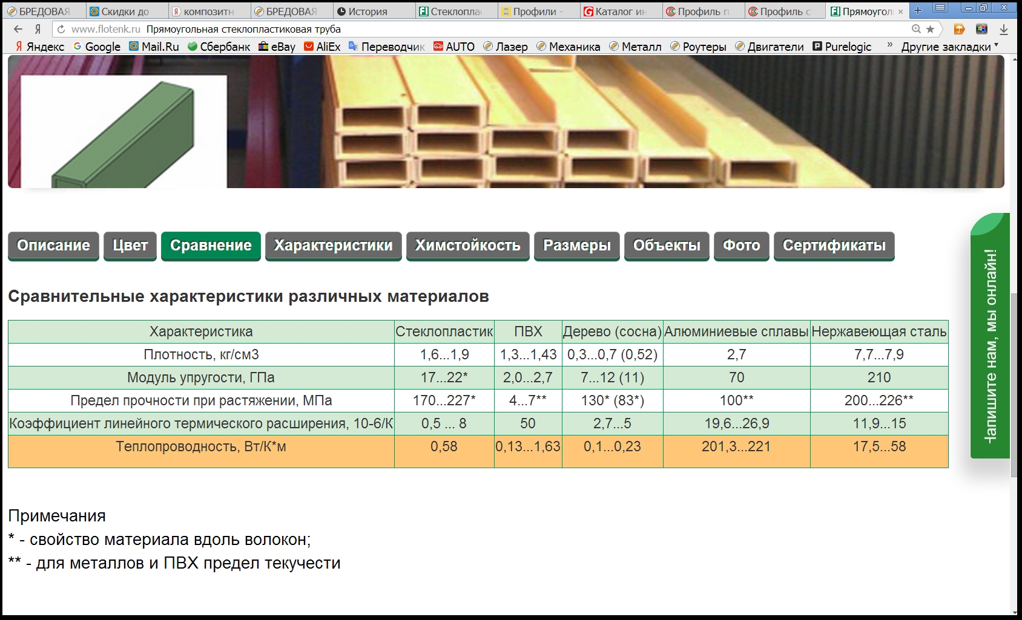Open a new tab with the plus button

(x=918, y=10)
